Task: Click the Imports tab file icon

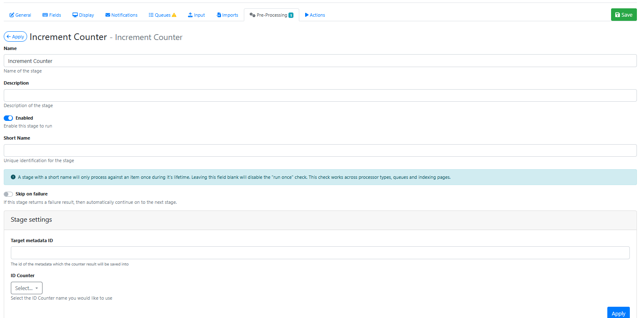Action: [218, 15]
